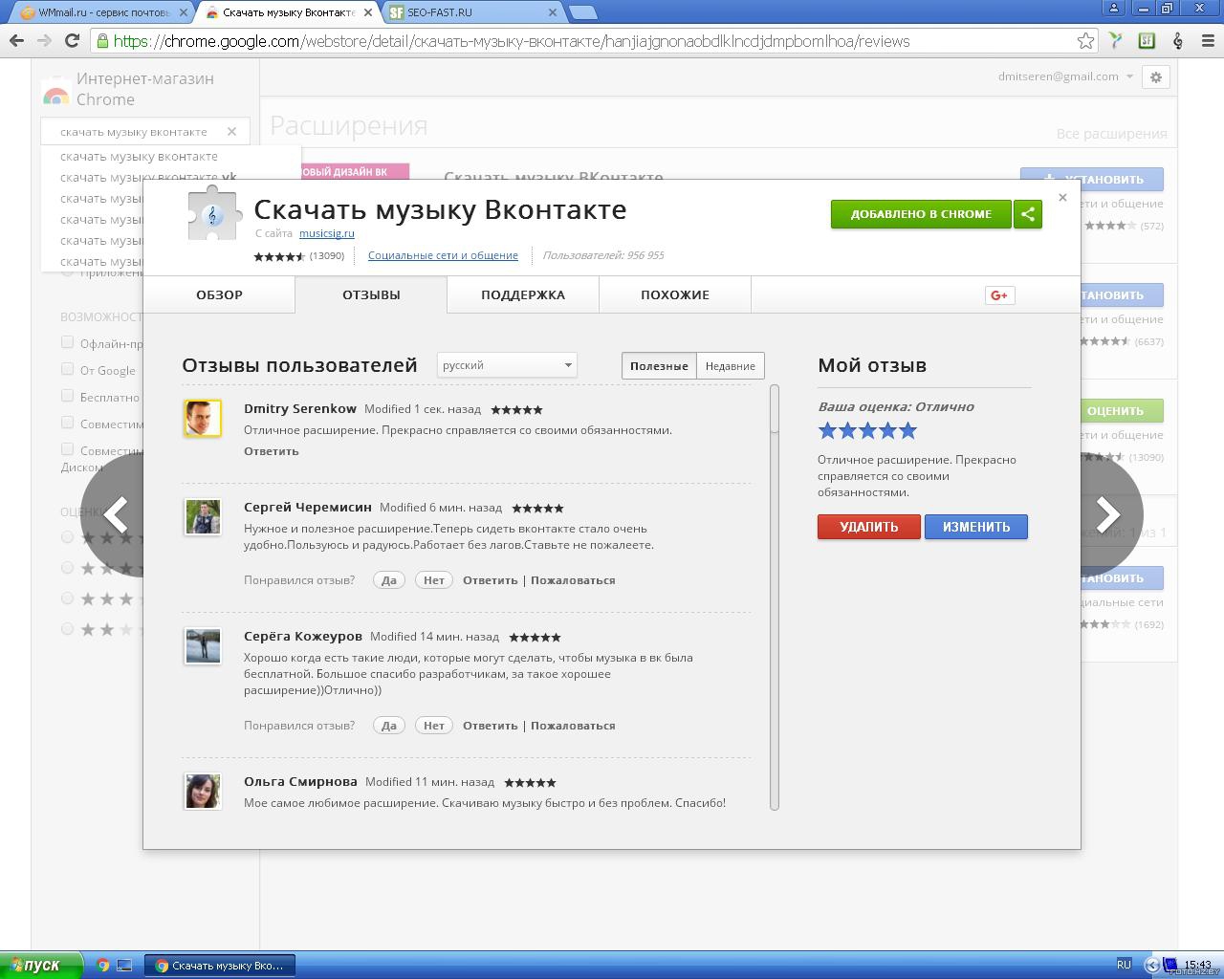This screenshot has width=1224, height=979.
Task: Select the first search suggestion скачать музыку вконтакте
Action: (x=140, y=157)
